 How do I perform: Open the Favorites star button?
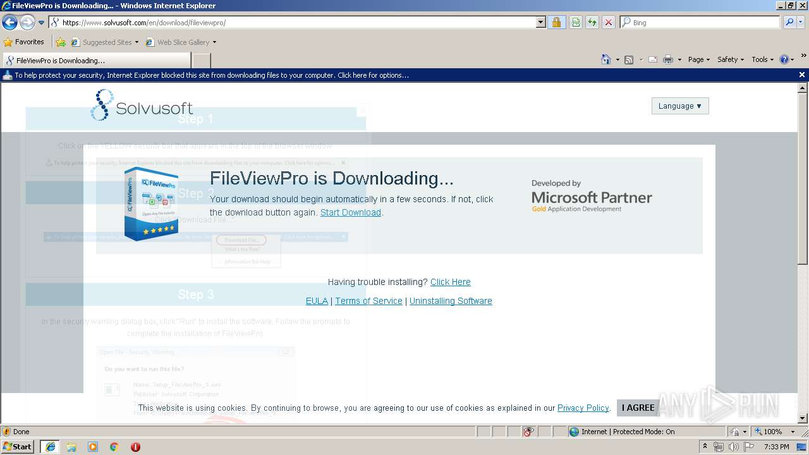23,42
